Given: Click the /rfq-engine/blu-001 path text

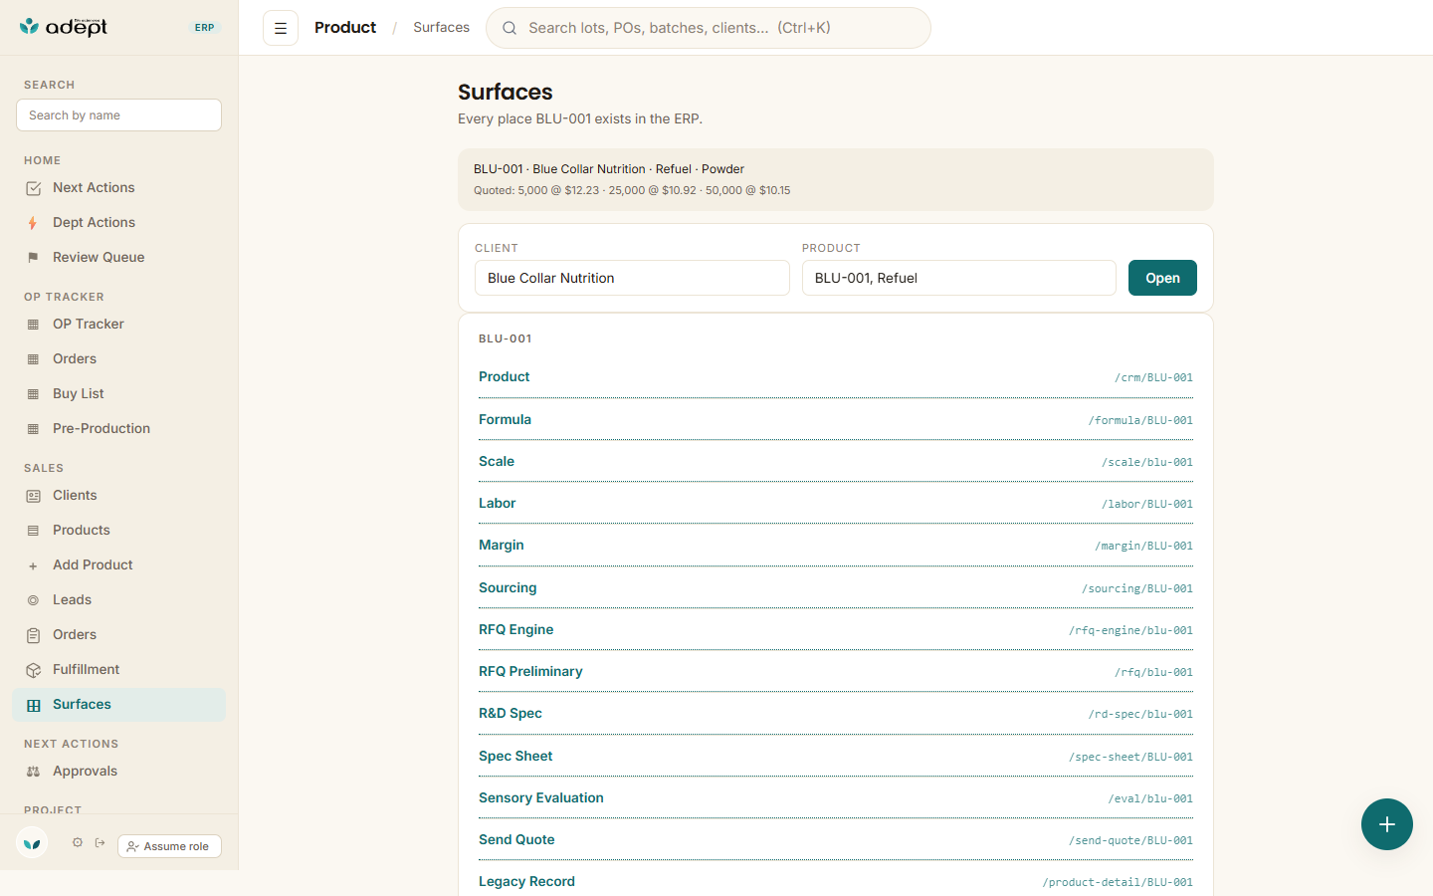Looking at the screenshot, I should click(1130, 630).
